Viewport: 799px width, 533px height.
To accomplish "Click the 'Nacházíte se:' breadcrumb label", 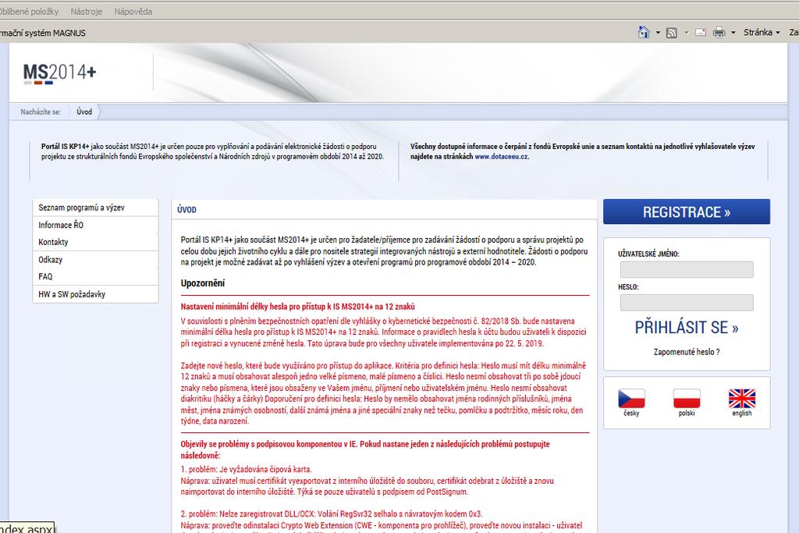I will 41,112.
